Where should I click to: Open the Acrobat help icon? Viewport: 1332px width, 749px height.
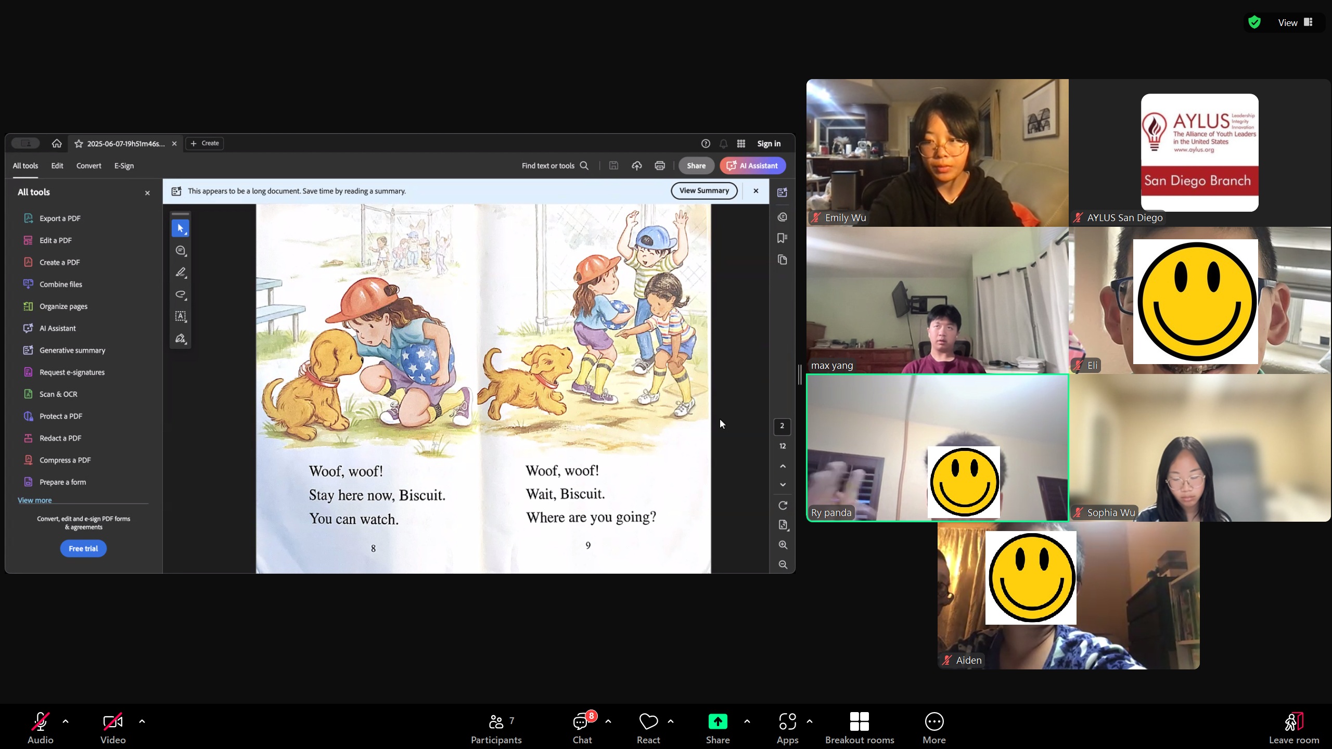pos(706,144)
